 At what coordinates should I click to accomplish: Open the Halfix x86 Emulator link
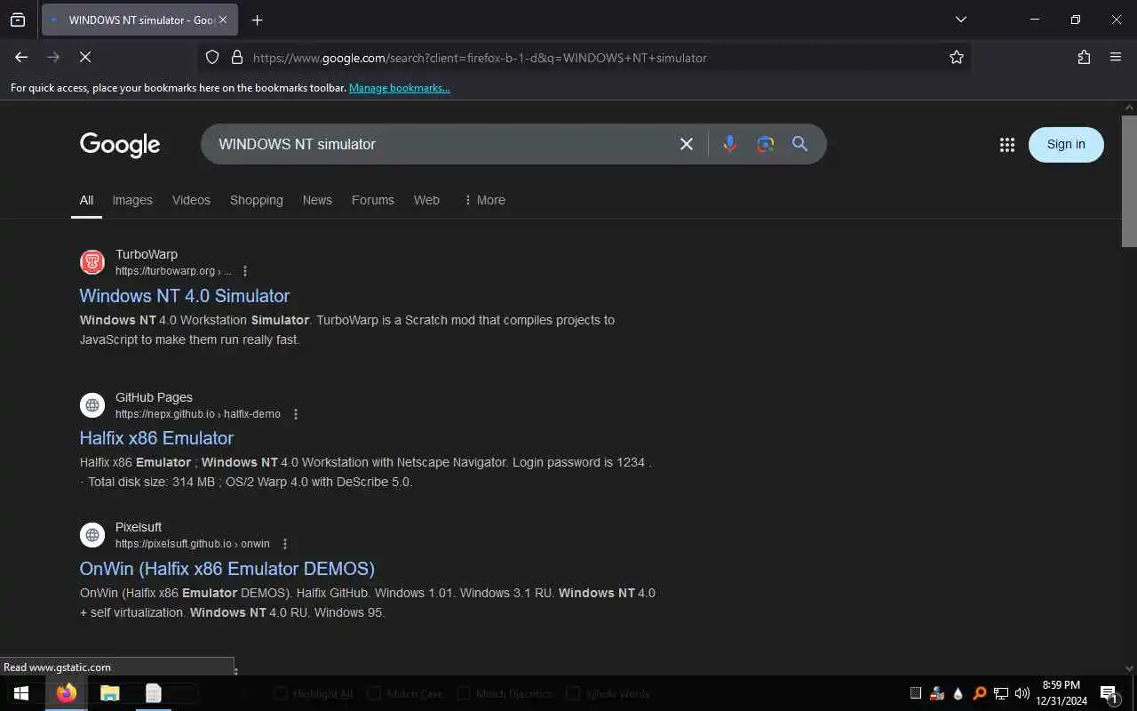pyautogui.click(x=156, y=438)
